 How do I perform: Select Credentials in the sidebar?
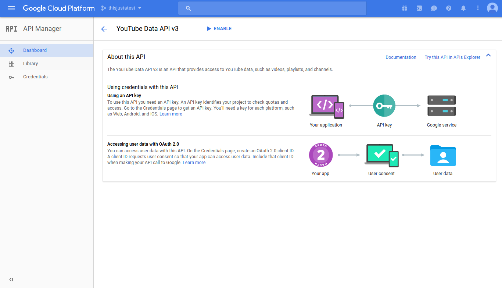pos(47,77)
